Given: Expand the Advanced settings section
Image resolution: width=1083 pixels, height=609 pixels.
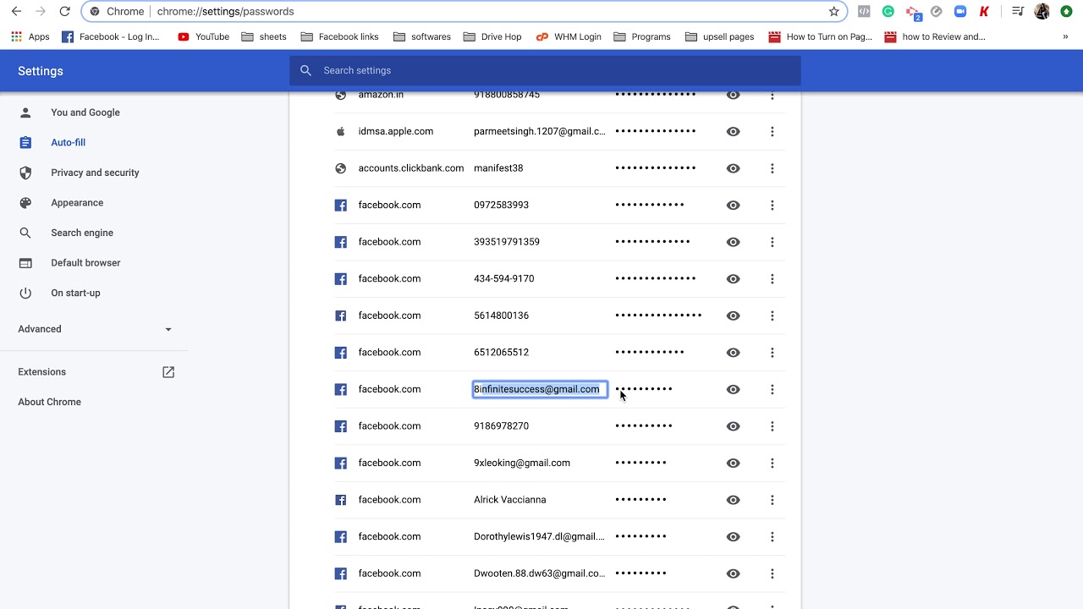Looking at the screenshot, I should point(95,329).
